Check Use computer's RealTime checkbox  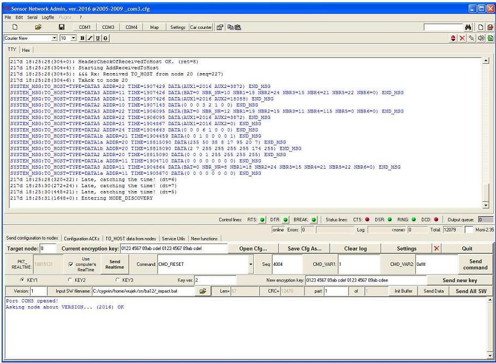click(71, 264)
